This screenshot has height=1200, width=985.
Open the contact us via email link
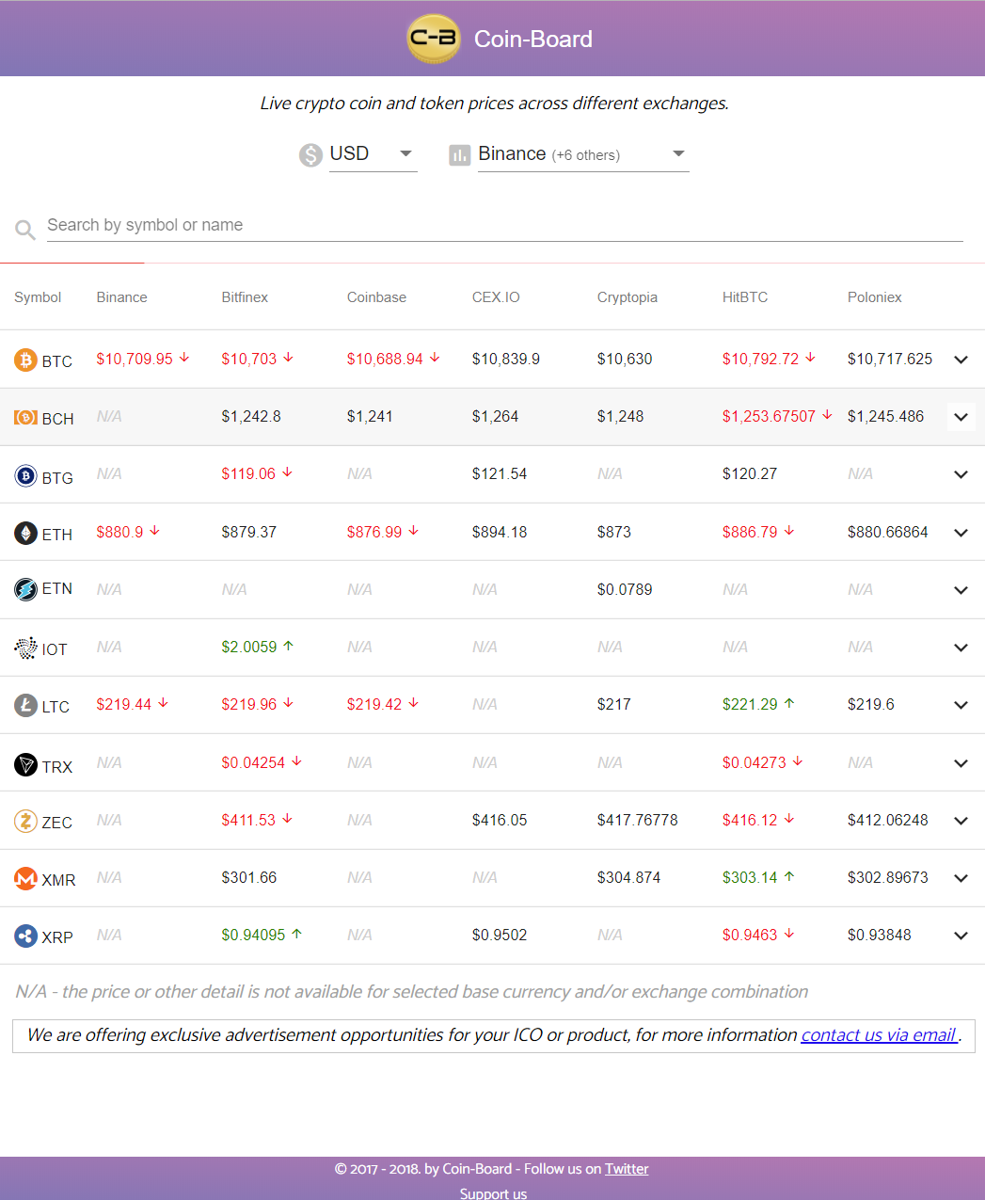(879, 1035)
